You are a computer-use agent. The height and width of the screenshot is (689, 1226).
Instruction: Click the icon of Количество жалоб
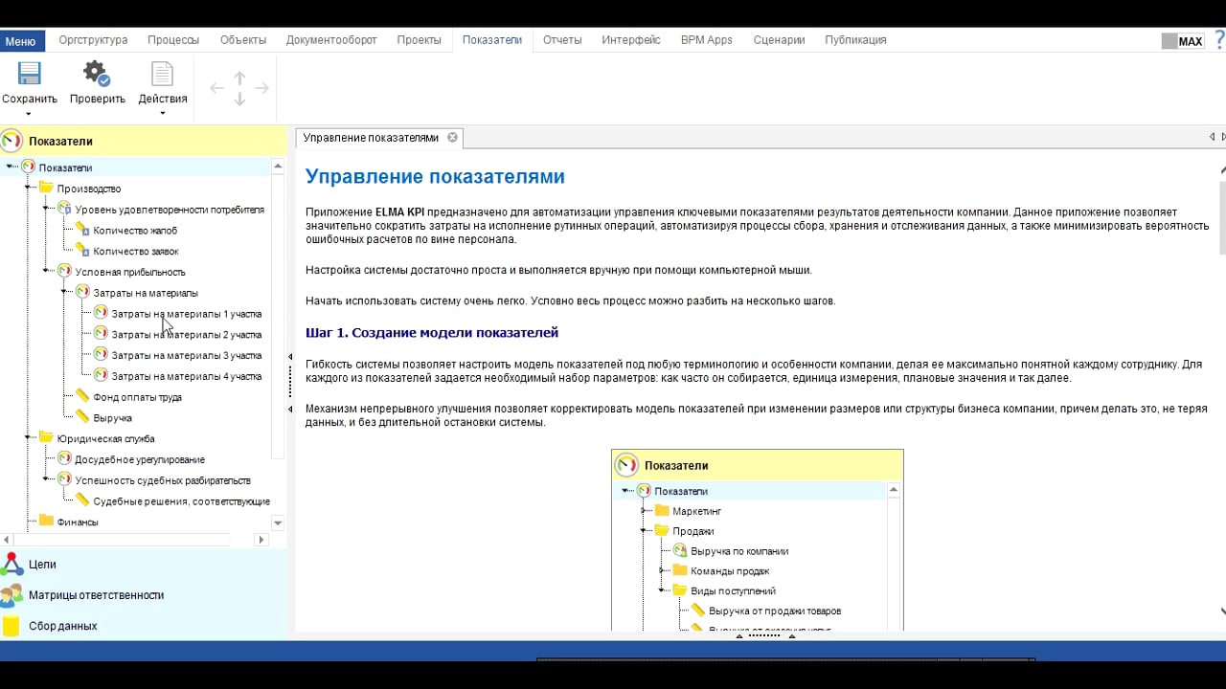coord(82,230)
